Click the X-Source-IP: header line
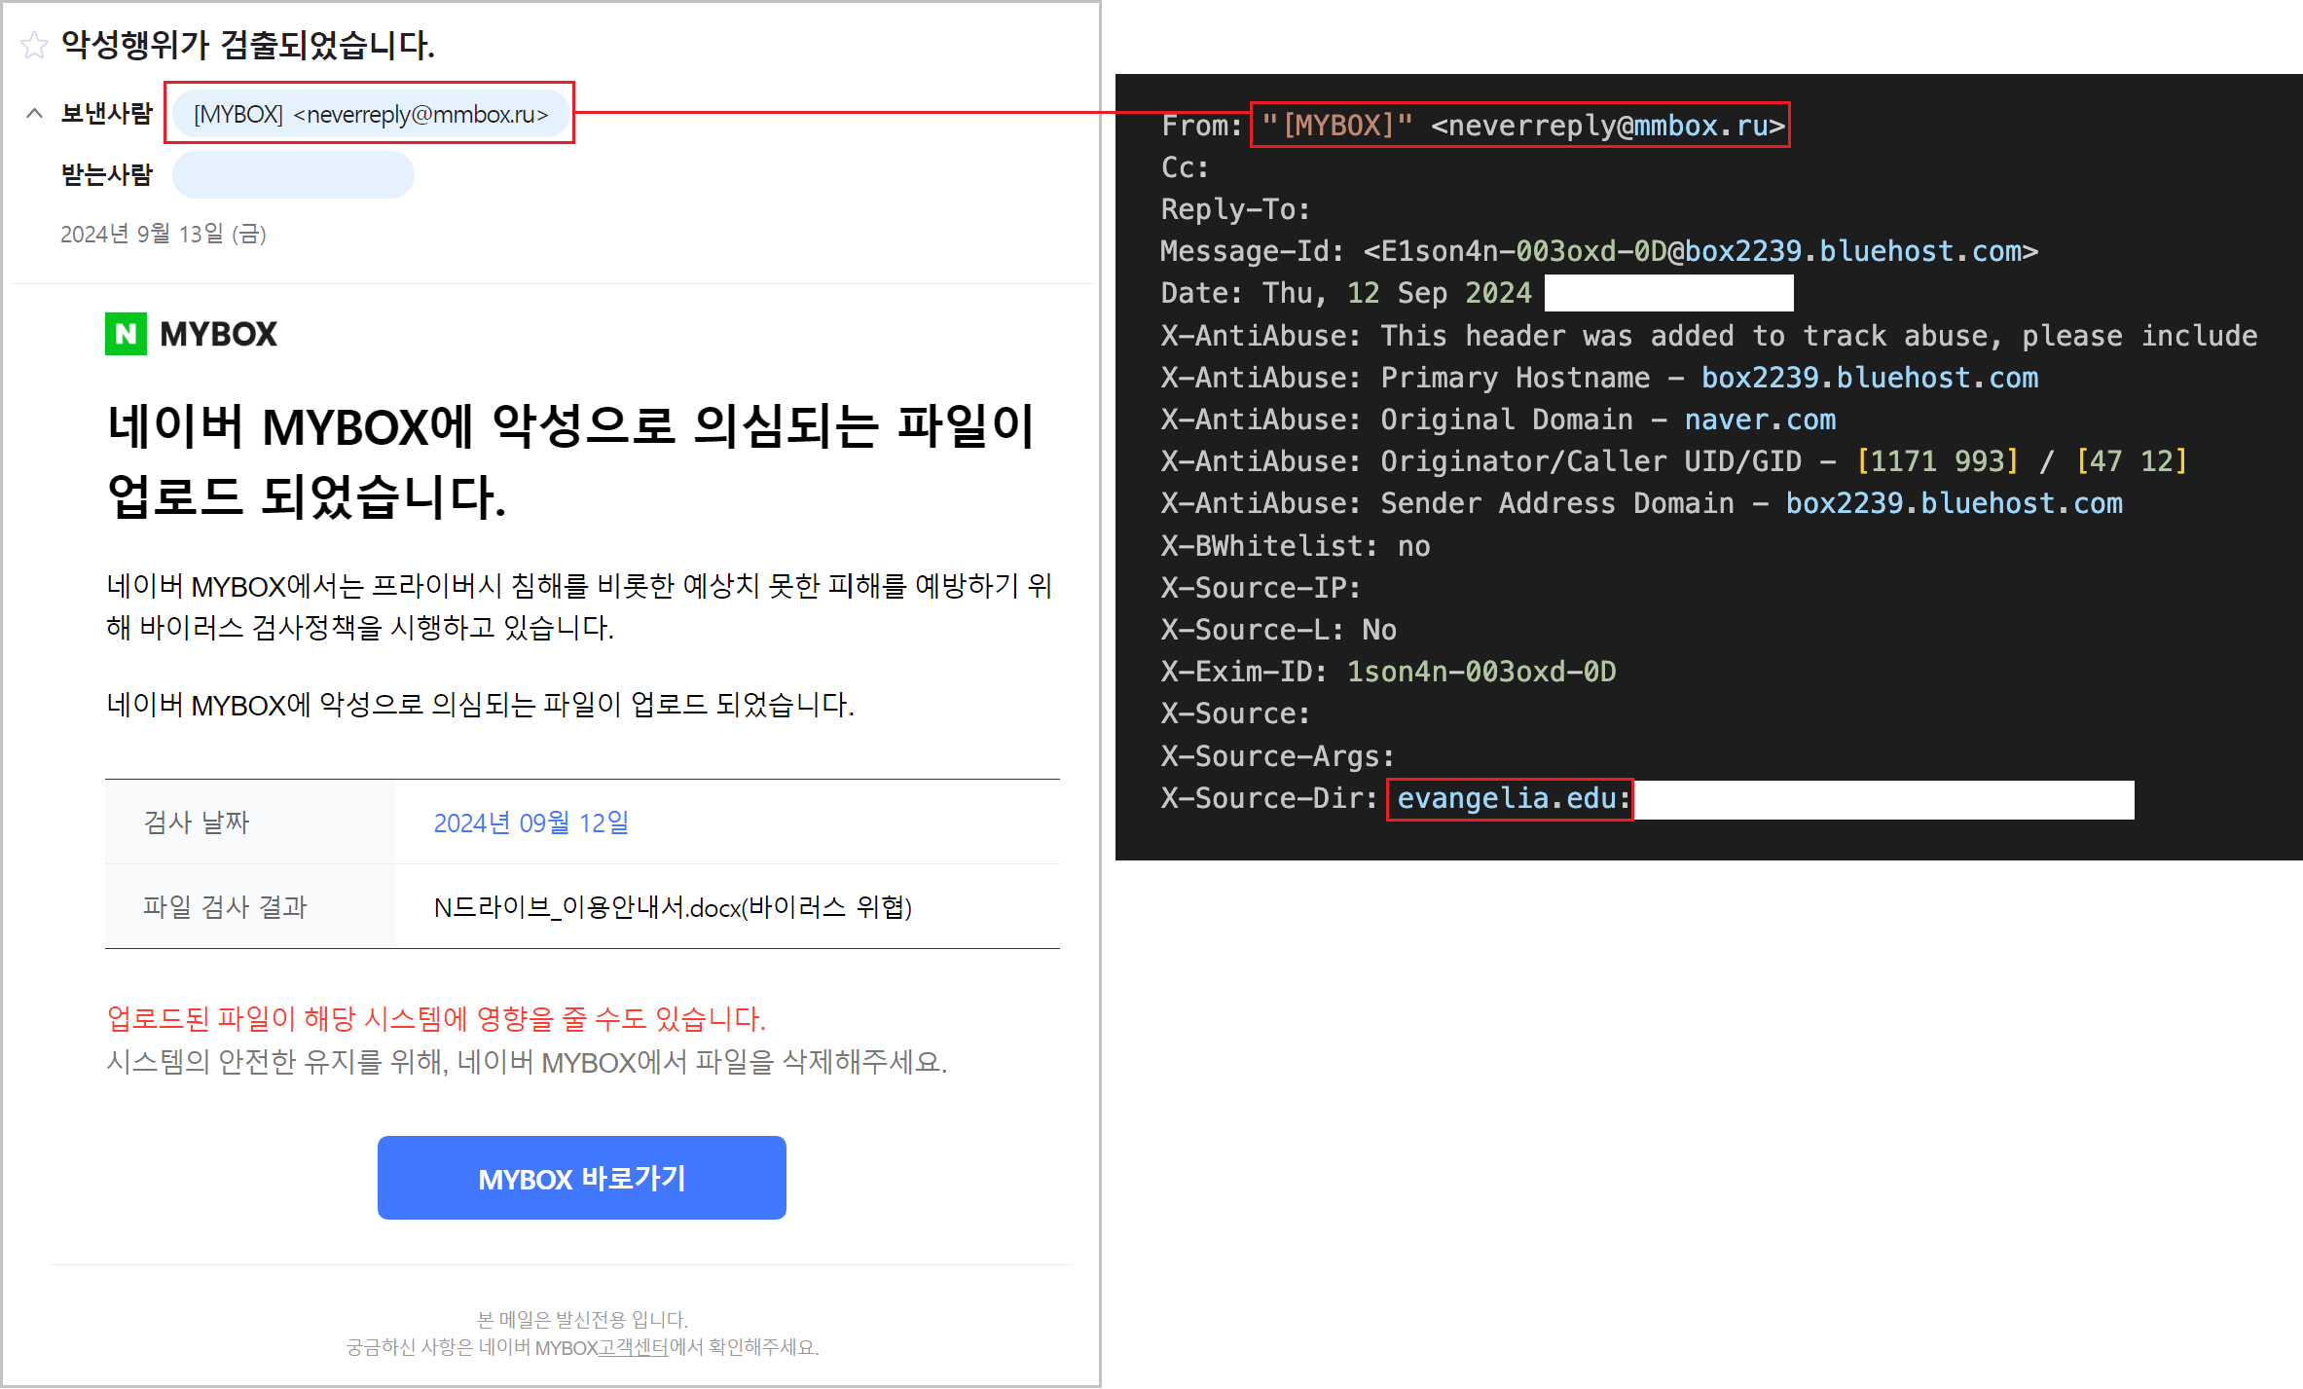The height and width of the screenshot is (1389, 2303). tap(1261, 588)
